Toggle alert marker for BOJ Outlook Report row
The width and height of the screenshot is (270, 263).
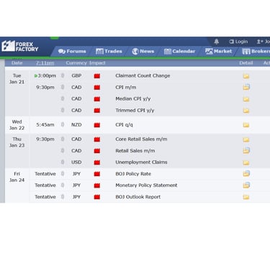63,197
